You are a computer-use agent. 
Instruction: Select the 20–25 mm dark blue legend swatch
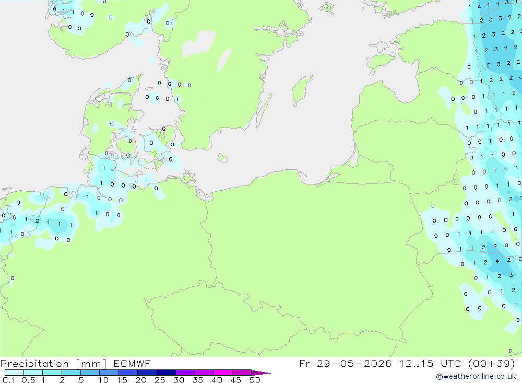(x=147, y=373)
